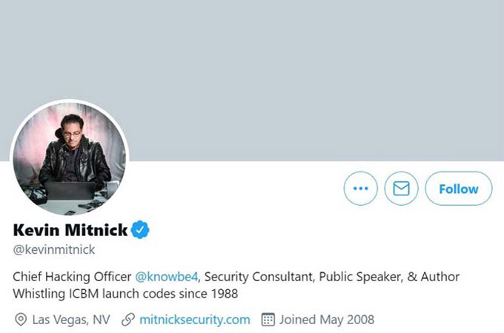The height and width of the screenshot is (333, 504).
Task: Visit the mitnicksecurity.com website link
Action: (x=195, y=320)
